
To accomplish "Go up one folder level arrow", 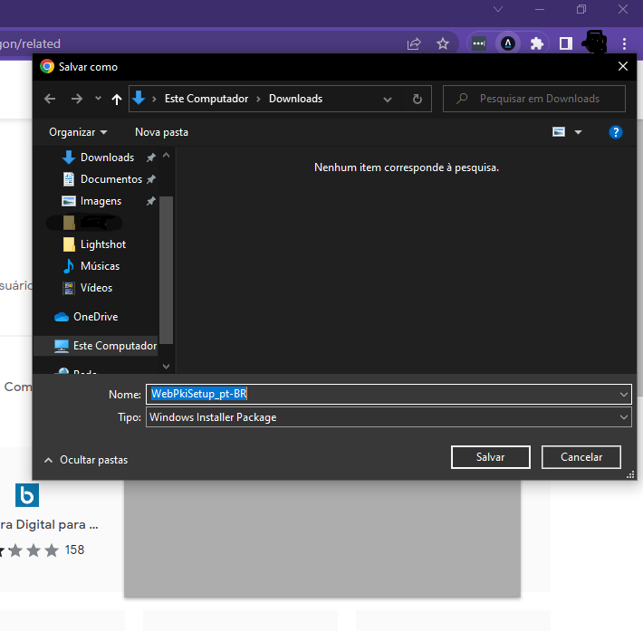I will coord(117,99).
